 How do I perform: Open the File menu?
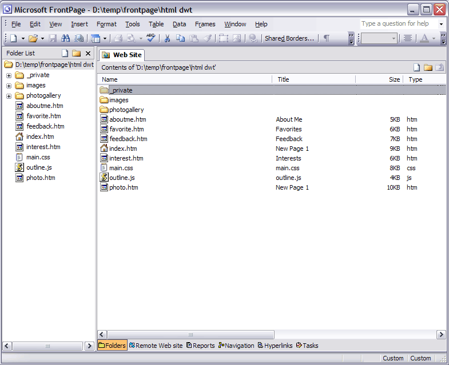point(16,25)
